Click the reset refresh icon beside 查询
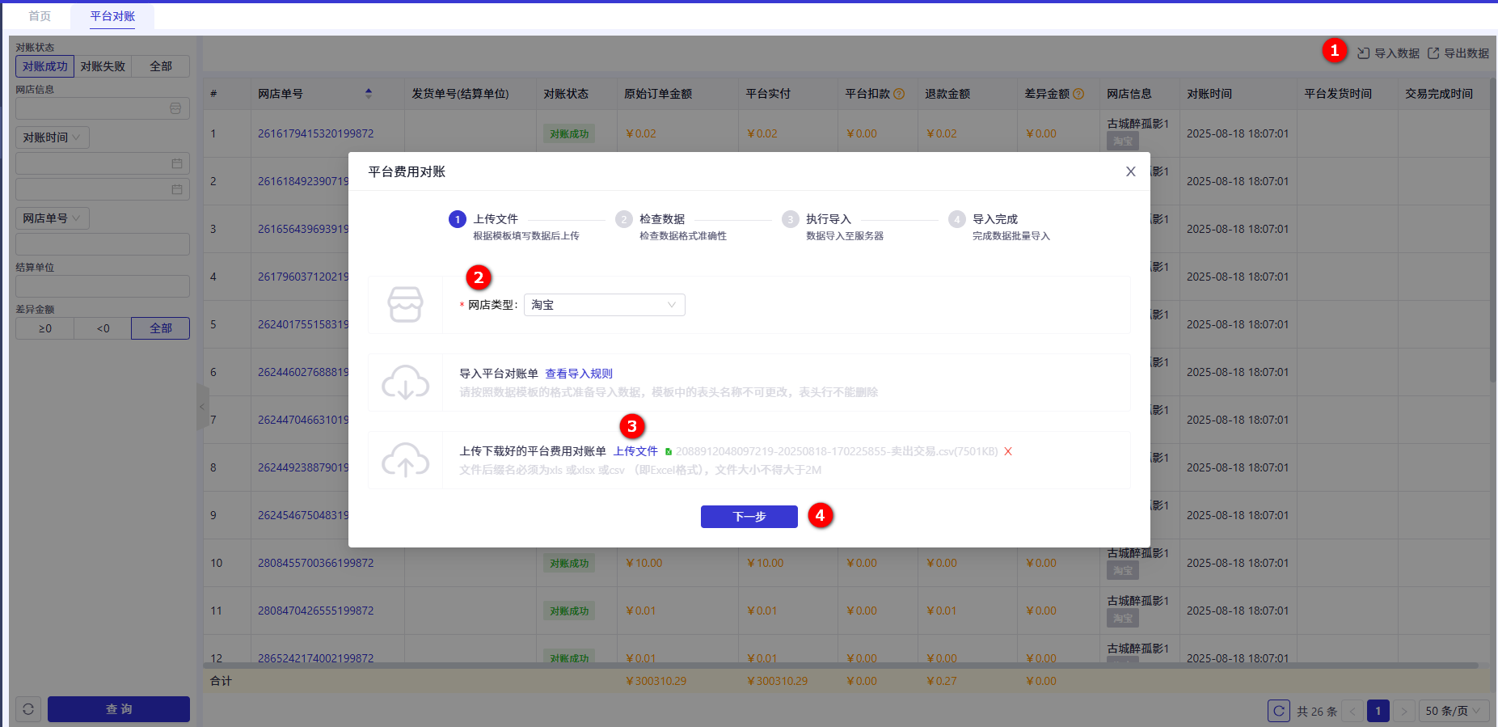Viewport: 1498px width, 727px height. coord(28,709)
